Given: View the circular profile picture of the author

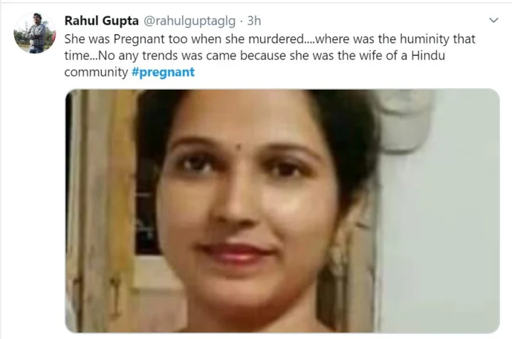Looking at the screenshot, I should coord(35,33).
